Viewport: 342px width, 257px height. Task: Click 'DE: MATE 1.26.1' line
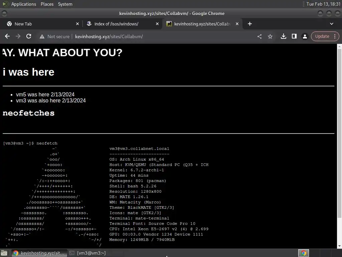[129, 197]
